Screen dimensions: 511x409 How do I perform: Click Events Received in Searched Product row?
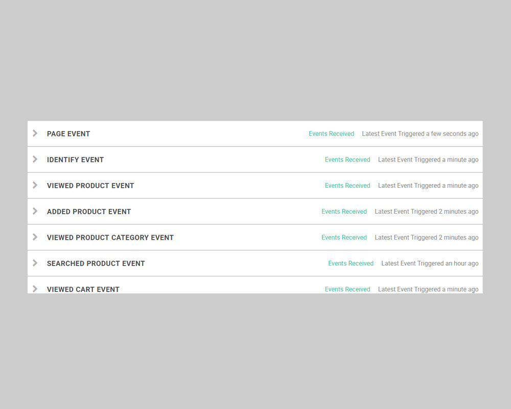[351, 264]
